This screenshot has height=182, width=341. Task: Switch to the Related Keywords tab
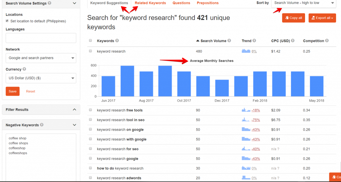[x=150, y=3]
